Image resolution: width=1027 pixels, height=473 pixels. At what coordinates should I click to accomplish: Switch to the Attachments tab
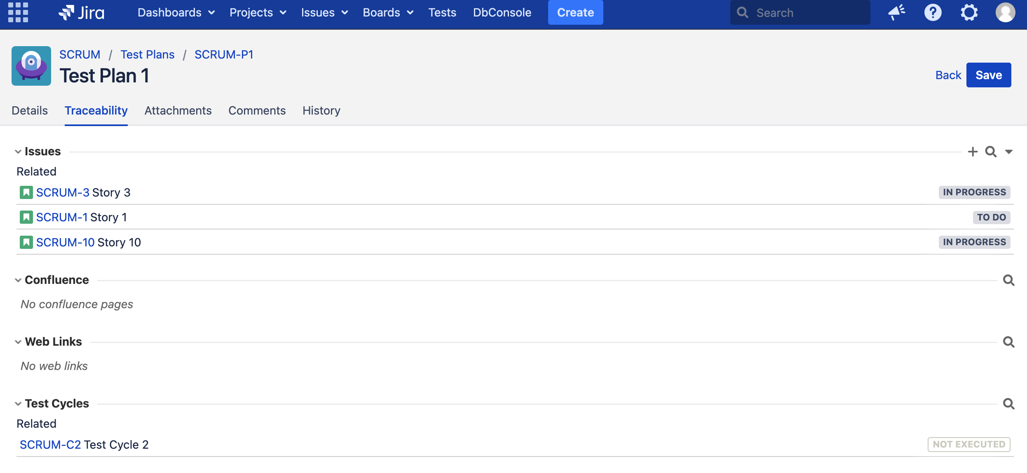178,110
